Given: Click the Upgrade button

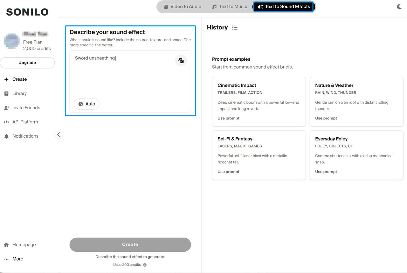Looking at the screenshot, I should (x=27, y=63).
